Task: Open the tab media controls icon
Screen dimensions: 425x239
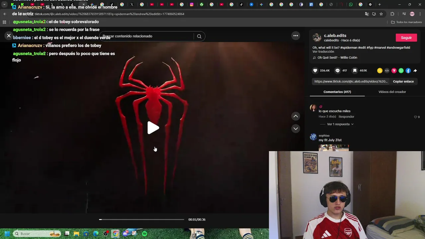Action: 404,14
